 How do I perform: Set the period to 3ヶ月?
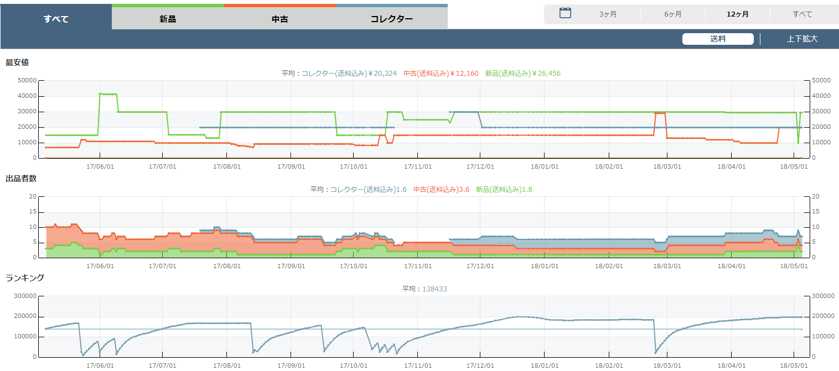click(608, 14)
